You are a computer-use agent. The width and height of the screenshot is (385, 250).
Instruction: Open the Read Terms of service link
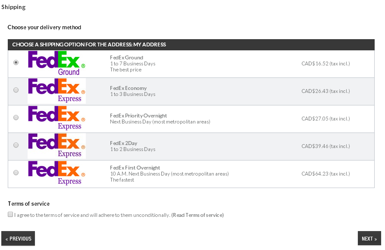pyautogui.click(x=197, y=215)
